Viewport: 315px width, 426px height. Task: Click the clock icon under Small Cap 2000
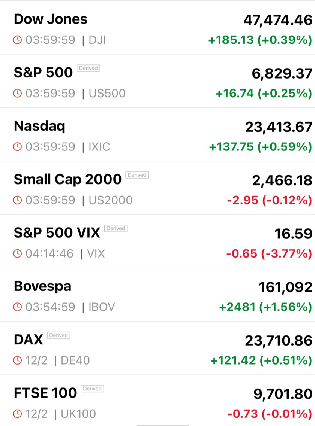(18, 200)
